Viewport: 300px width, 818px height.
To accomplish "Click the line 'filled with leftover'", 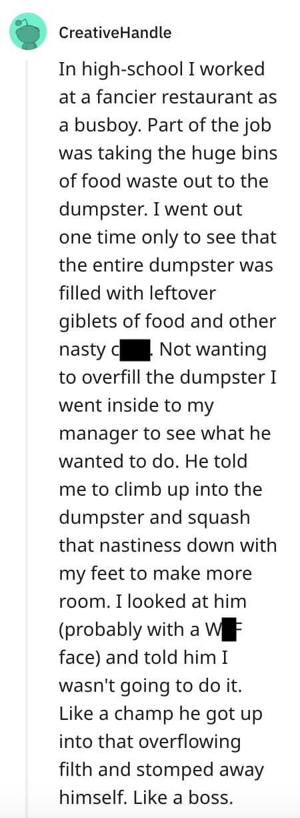I will pyautogui.click(x=133, y=293).
